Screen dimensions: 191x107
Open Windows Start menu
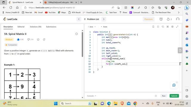pos(56,103)
